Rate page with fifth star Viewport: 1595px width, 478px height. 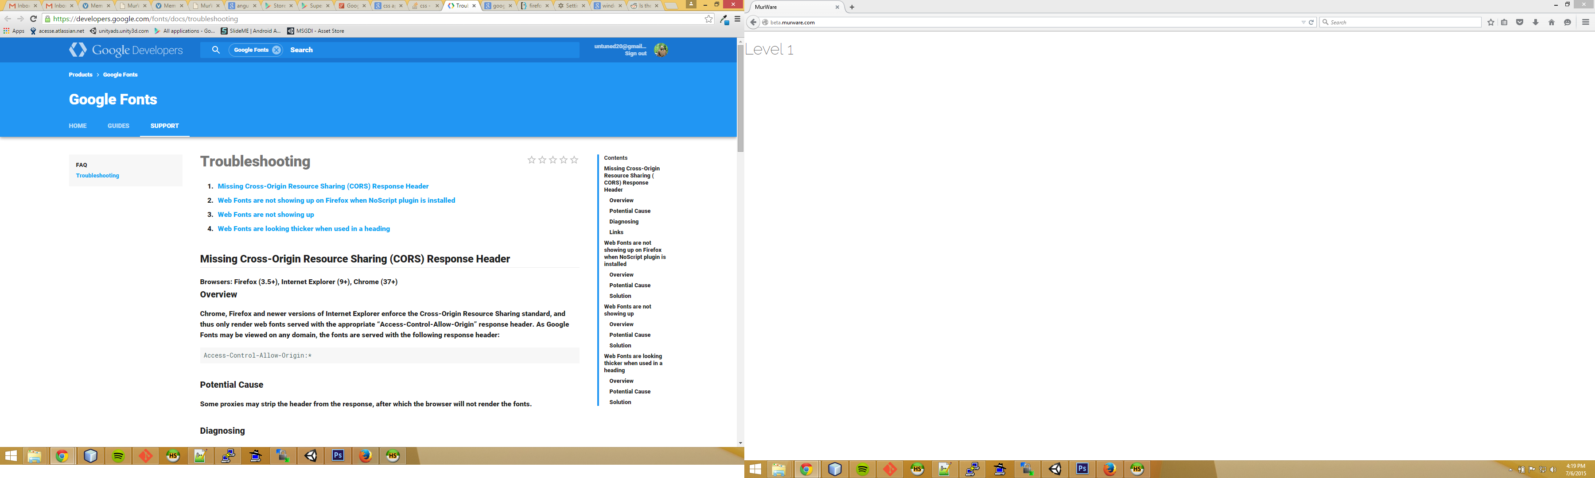pyautogui.click(x=575, y=160)
